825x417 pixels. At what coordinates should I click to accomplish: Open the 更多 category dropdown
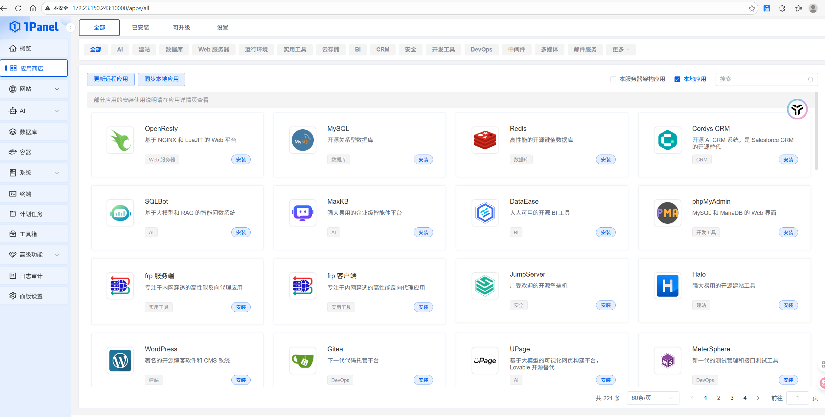coord(620,49)
